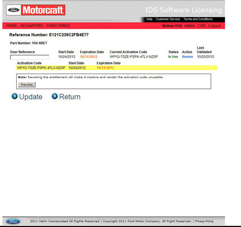Open the Help link in top bar

tap(149, 19)
